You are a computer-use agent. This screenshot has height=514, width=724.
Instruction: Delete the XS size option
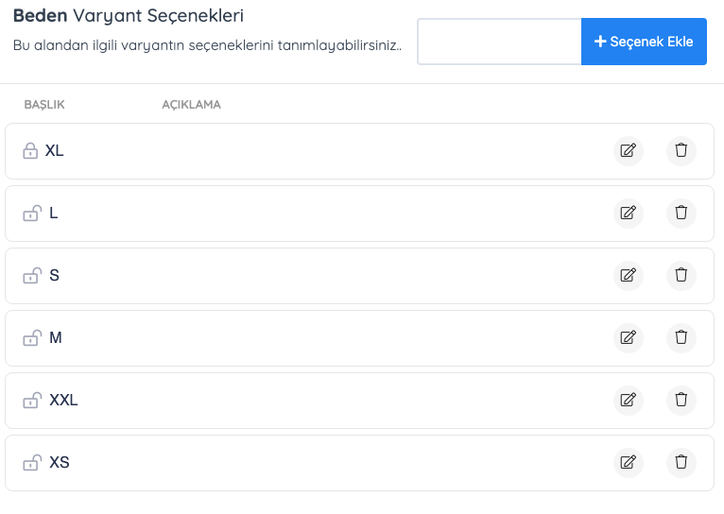point(681,463)
